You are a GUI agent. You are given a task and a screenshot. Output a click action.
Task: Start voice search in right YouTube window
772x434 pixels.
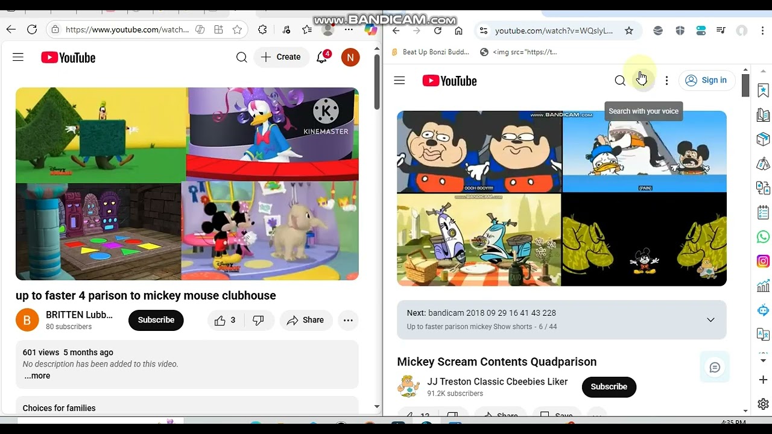(x=642, y=80)
